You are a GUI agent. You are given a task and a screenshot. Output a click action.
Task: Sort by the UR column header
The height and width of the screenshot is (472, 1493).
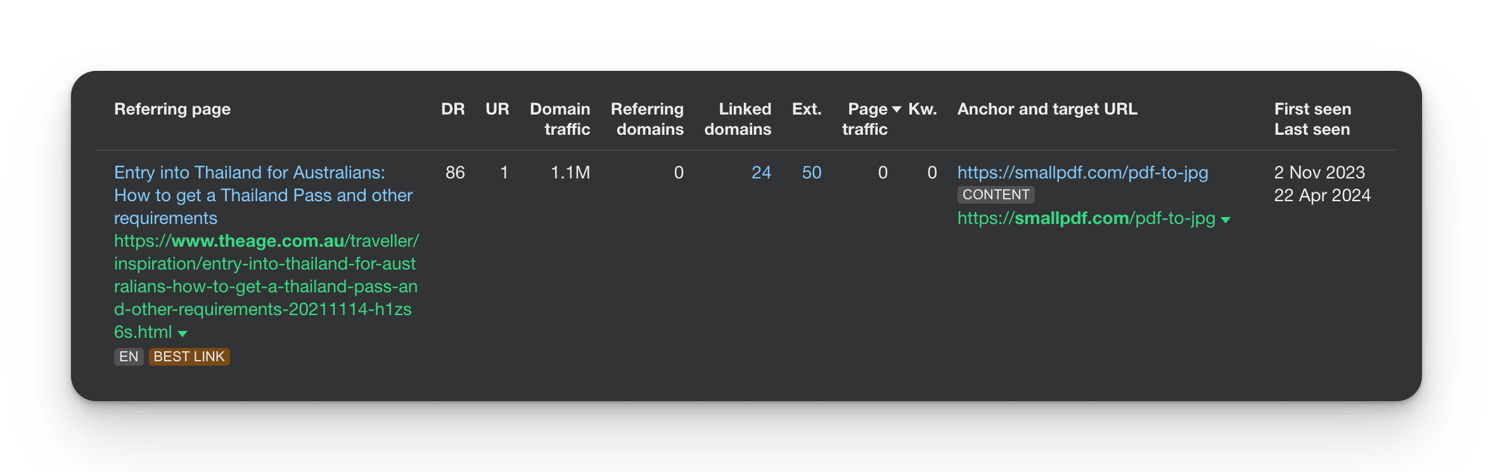pos(497,109)
